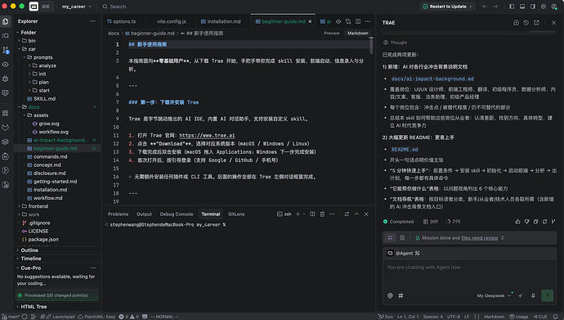This screenshot has width=564, height=320.
Task: Toggle Duo in the status bar
Action: coord(386,317)
